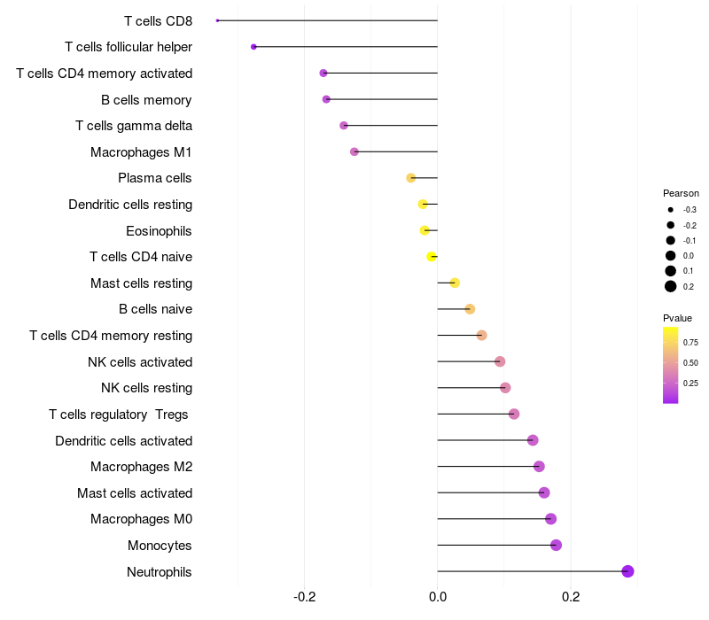
Task: Click the -0.2 x-axis tick label
Action: click(304, 597)
